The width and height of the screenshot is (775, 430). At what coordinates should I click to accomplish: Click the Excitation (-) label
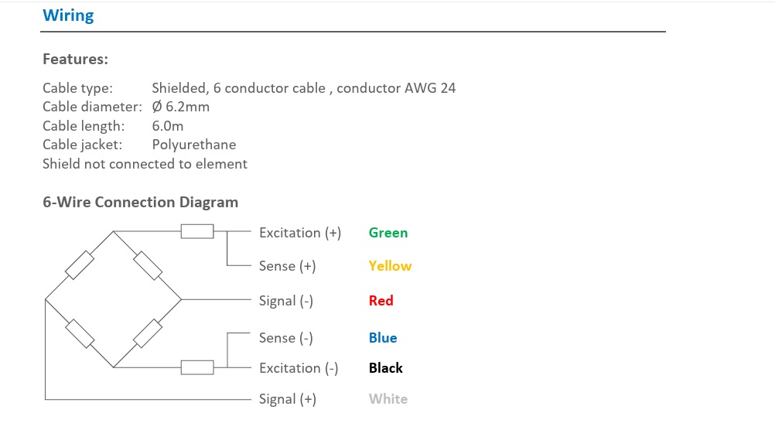[x=299, y=368]
